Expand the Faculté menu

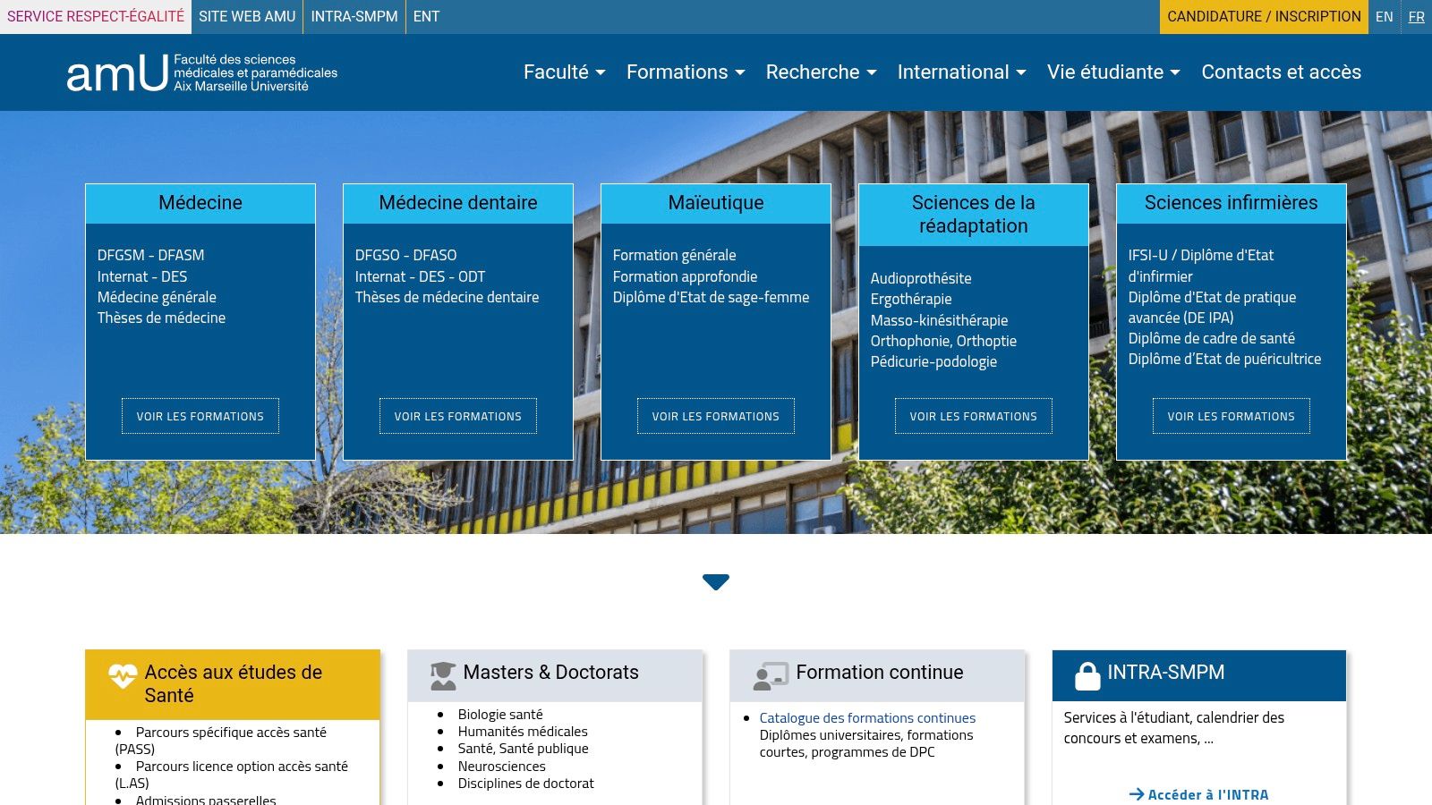coord(565,72)
